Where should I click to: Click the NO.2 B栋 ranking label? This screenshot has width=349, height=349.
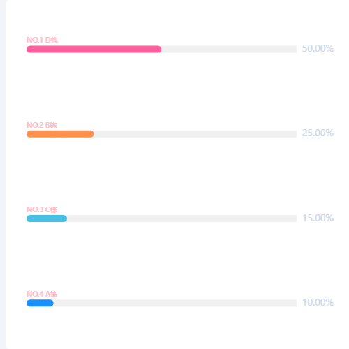coord(42,125)
